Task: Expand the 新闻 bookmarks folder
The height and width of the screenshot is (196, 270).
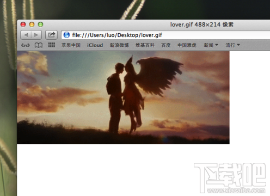Action: 211,45
